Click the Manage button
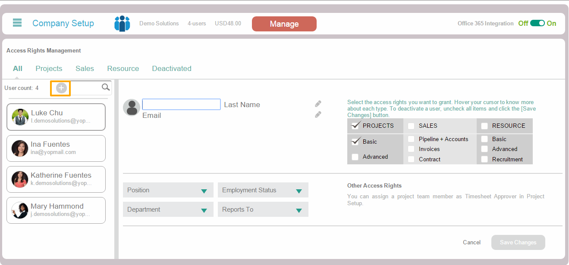Image resolution: width=569 pixels, height=265 pixels. 284,24
